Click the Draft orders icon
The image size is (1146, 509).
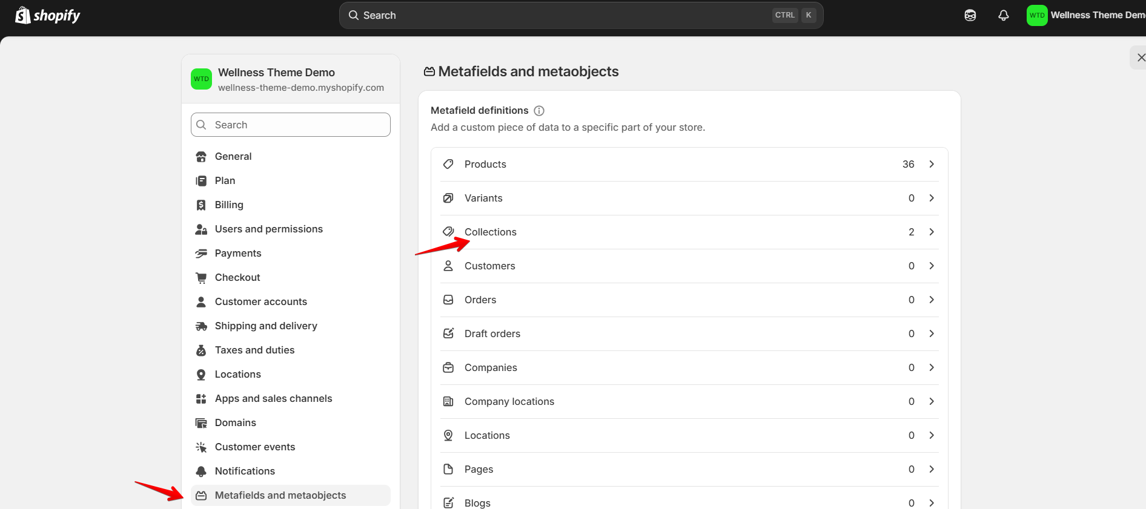click(448, 333)
